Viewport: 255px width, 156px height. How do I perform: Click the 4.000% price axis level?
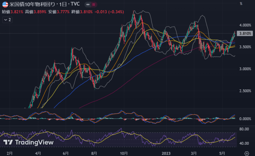(244, 25)
